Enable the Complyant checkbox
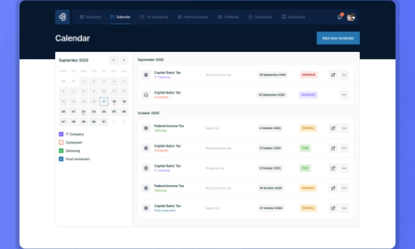Screen dimensions: 415x249 61,142
